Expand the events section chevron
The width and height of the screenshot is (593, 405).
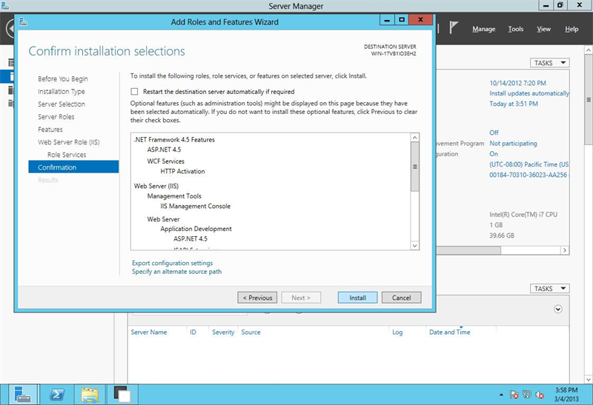click(558, 309)
